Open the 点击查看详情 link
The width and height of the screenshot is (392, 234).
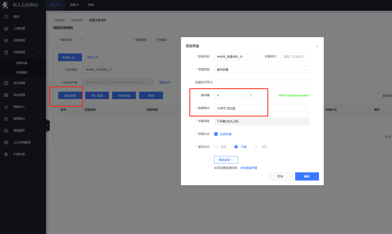(x=248, y=168)
